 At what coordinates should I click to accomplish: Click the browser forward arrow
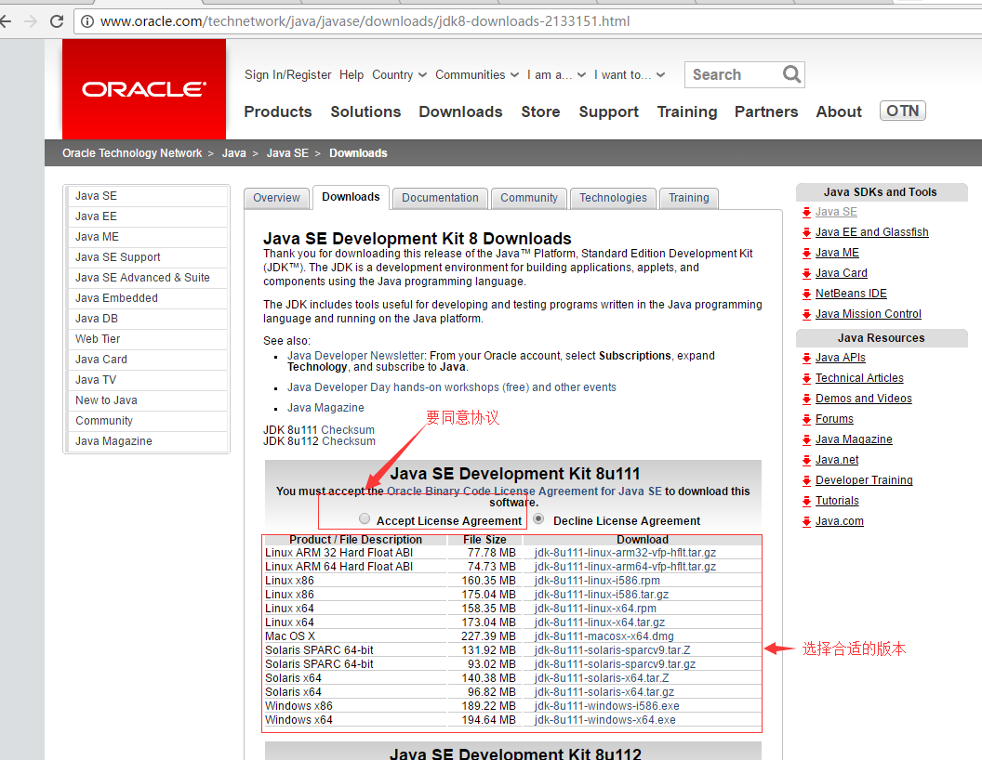tap(30, 21)
